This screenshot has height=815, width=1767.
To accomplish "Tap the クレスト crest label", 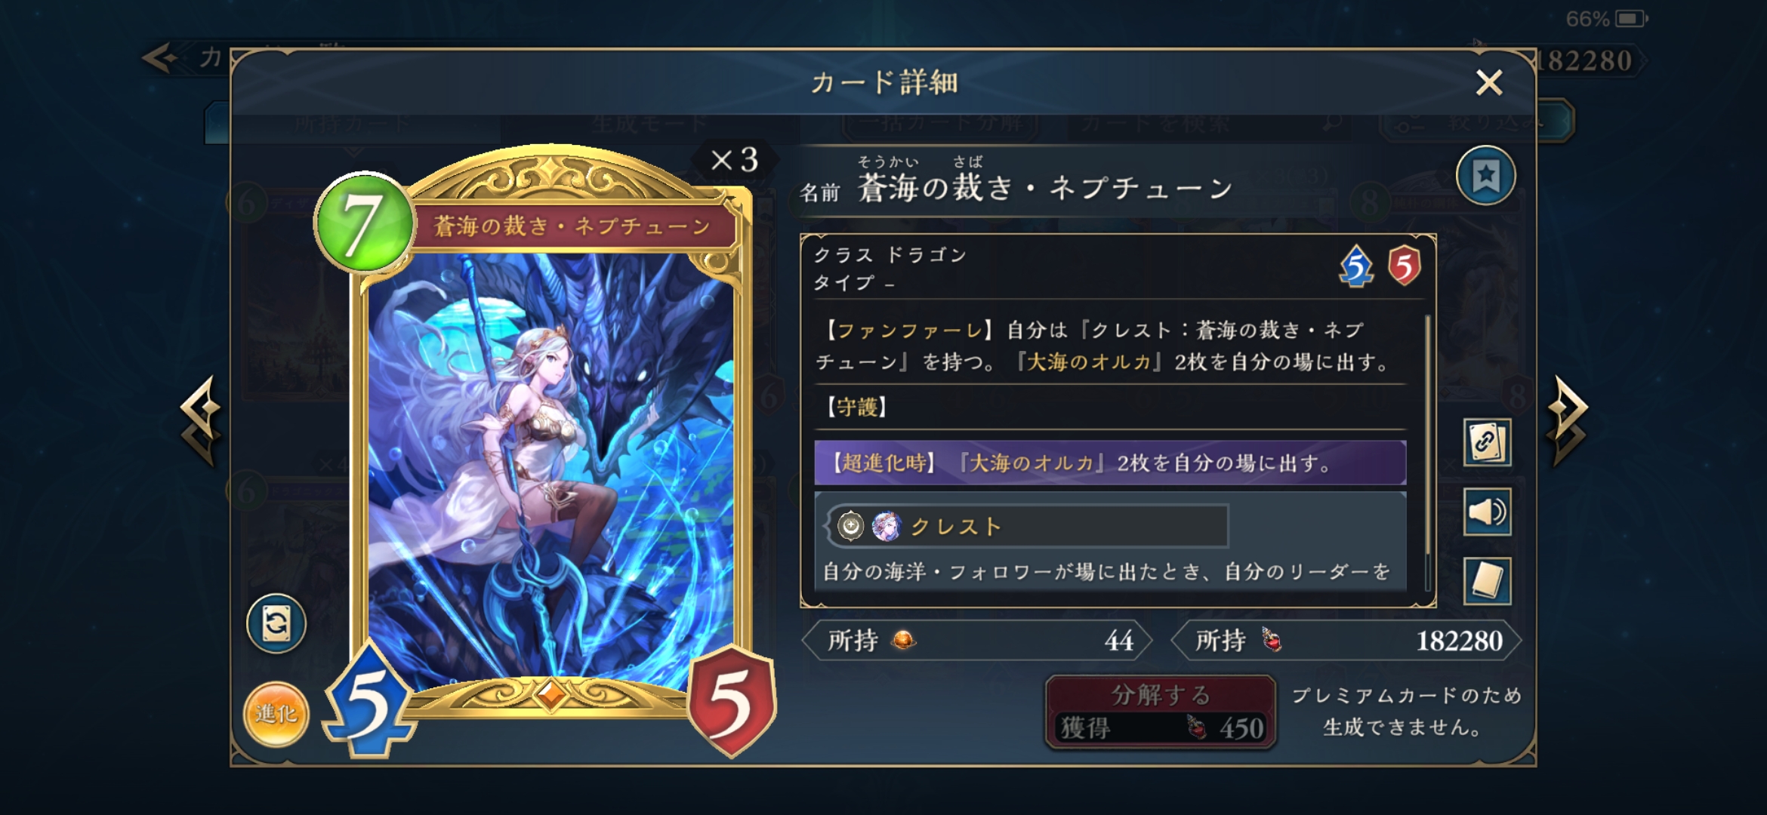I will [956, 526].
